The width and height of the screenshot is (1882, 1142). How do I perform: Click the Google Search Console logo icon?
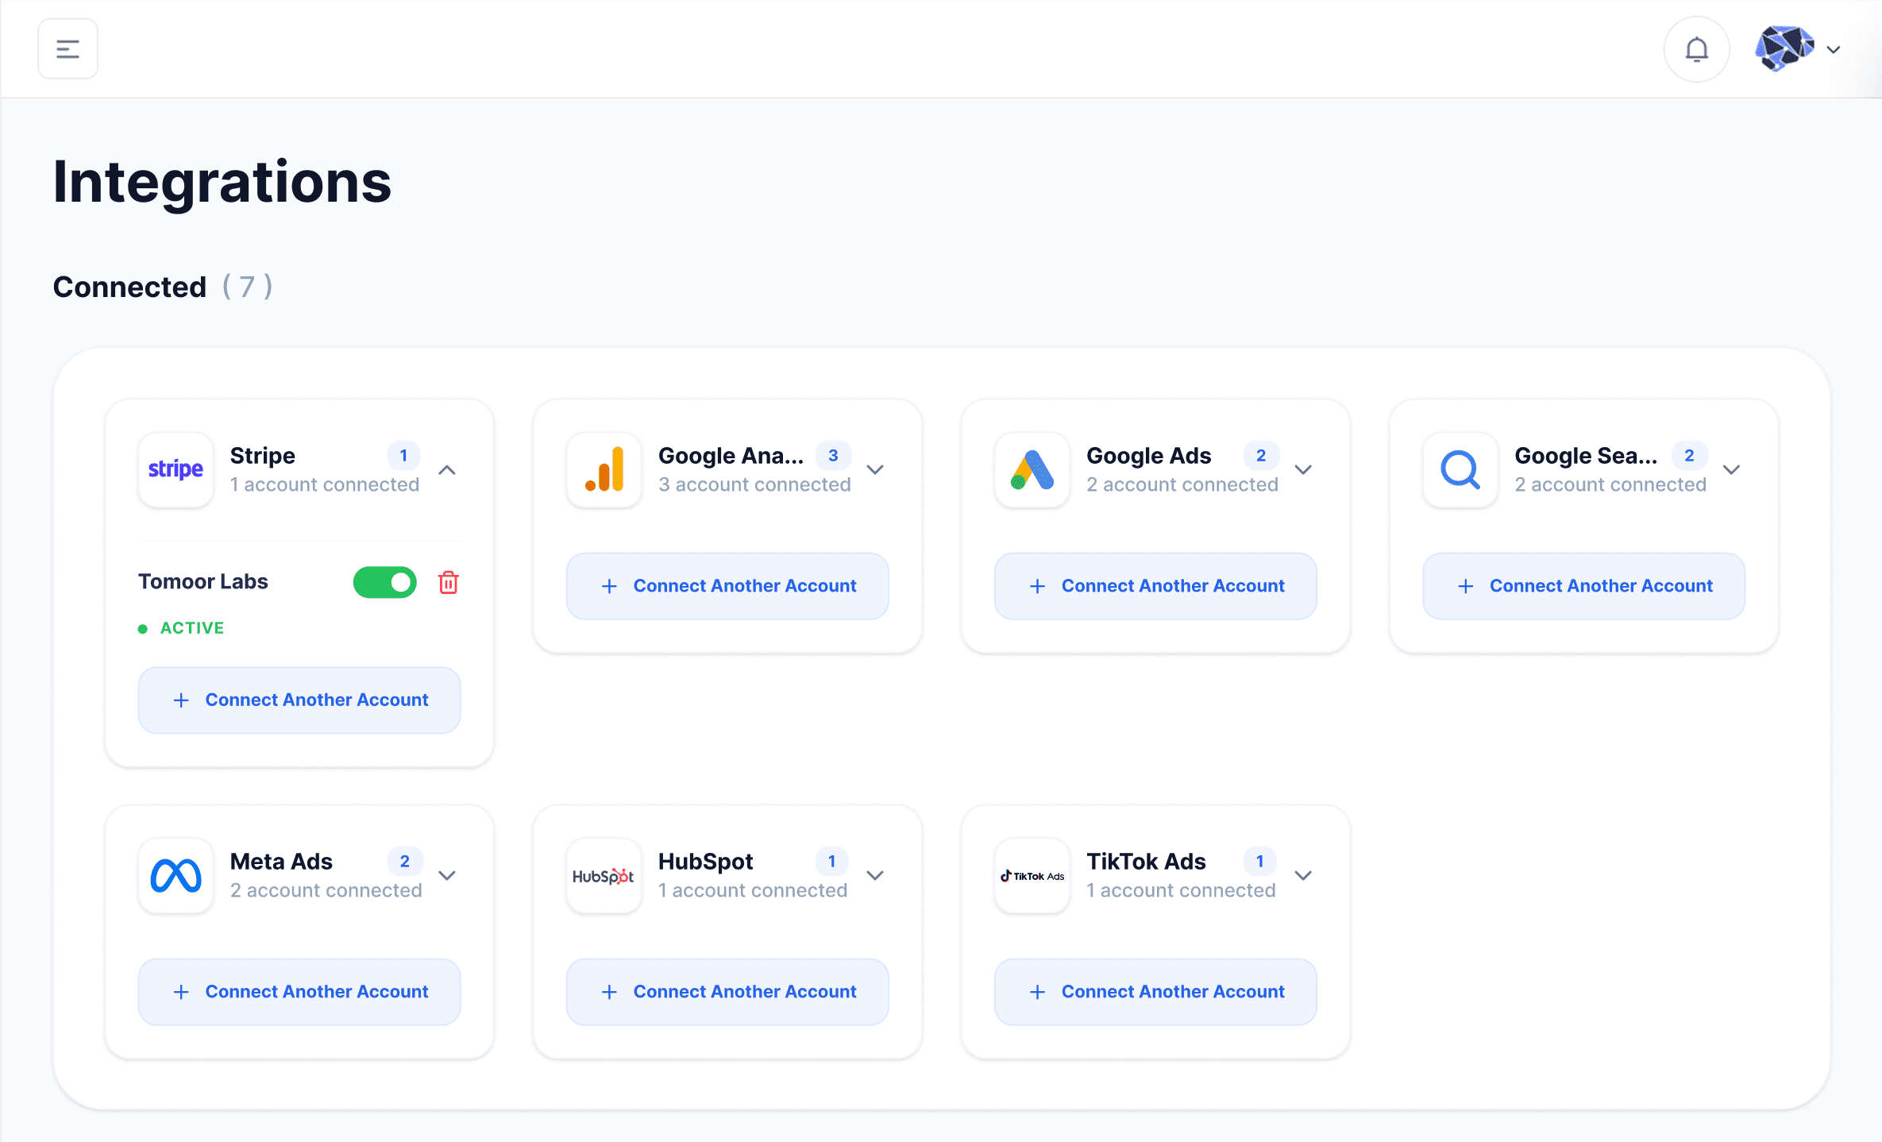[1460, 469]
